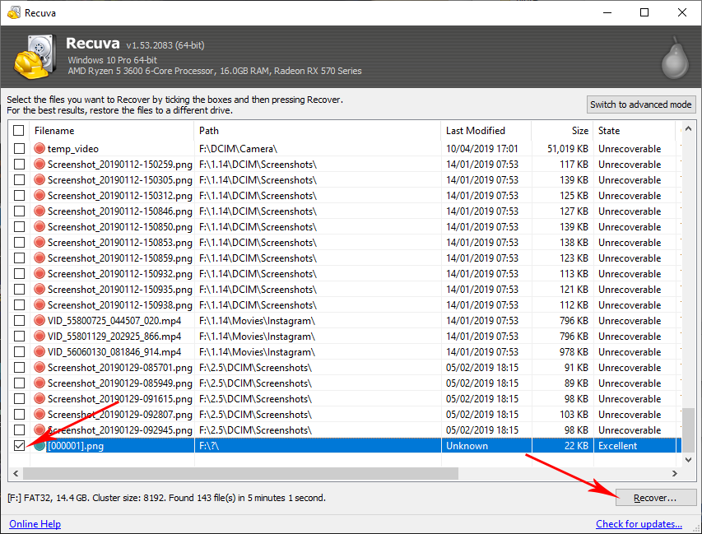This screenshot has width=702, height=534.
Task: Open the Online Help link
Action: coord(35,523)
